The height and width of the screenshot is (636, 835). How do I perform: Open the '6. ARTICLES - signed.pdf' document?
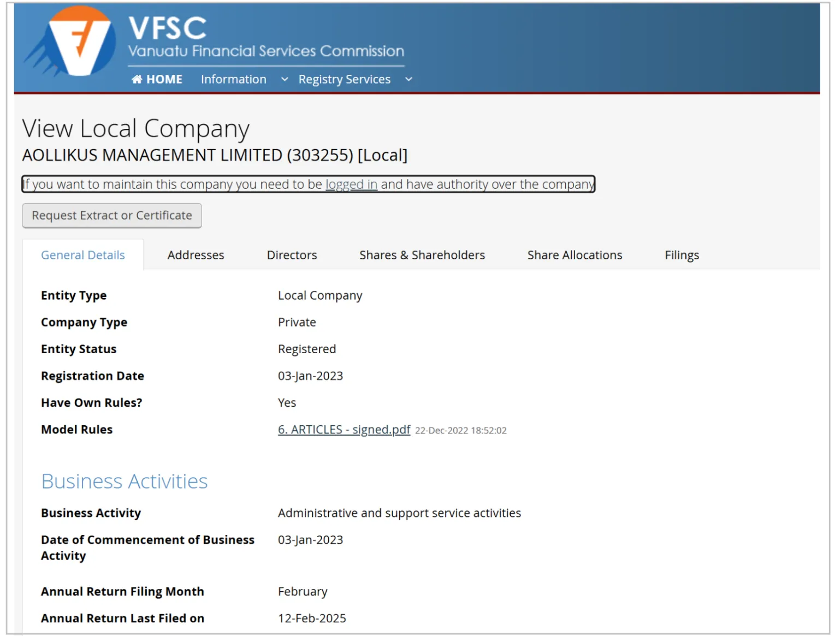(344, 430)
